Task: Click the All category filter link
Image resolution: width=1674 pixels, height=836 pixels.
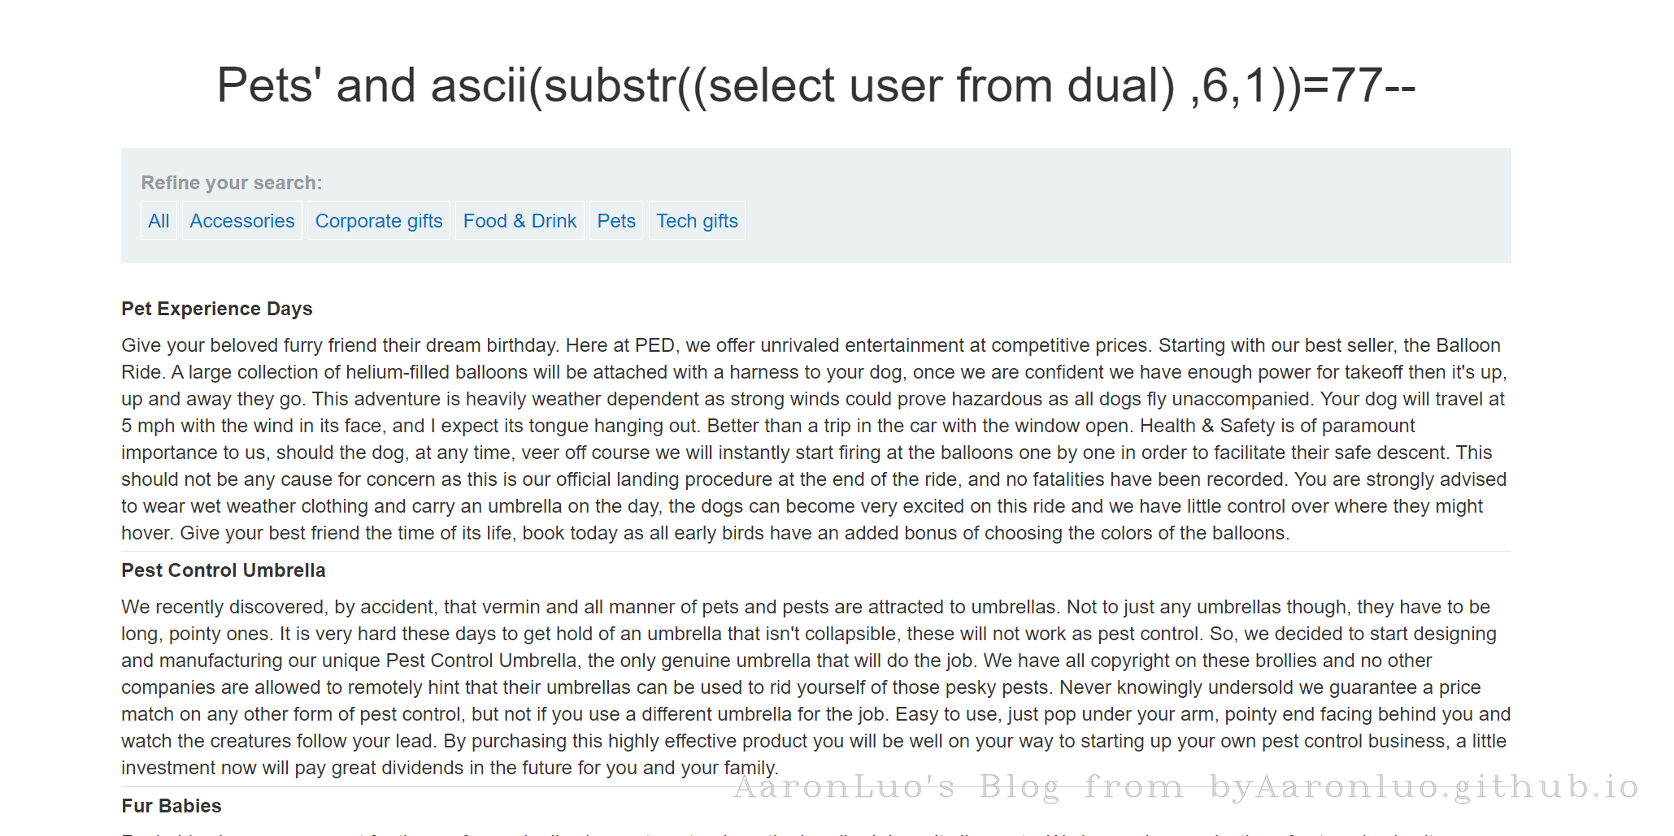Action: tap(159, 221)
